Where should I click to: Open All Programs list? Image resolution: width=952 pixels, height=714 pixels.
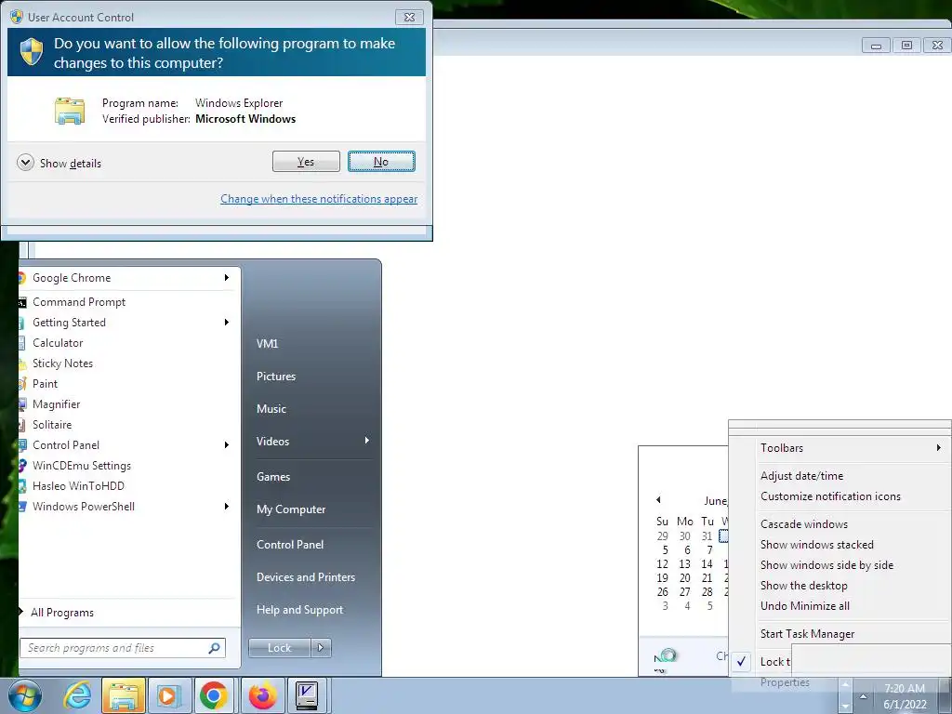(x=62, y=613)
